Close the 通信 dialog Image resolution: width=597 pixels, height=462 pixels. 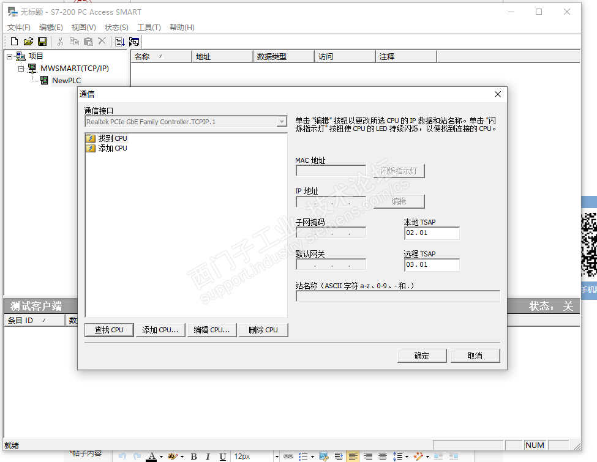click(498, 94)
